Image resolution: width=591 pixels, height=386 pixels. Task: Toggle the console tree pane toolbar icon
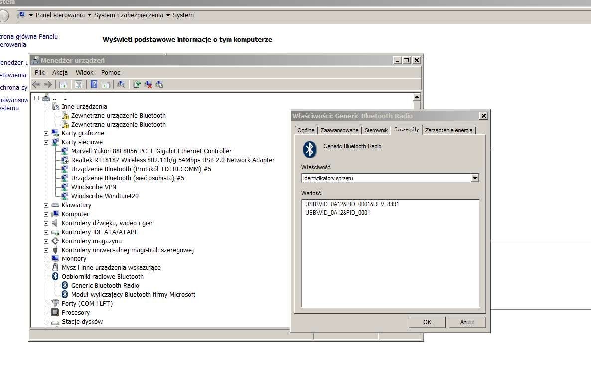(x=63, y=84)
